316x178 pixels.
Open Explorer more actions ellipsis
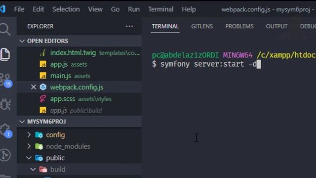pos(129,26)
